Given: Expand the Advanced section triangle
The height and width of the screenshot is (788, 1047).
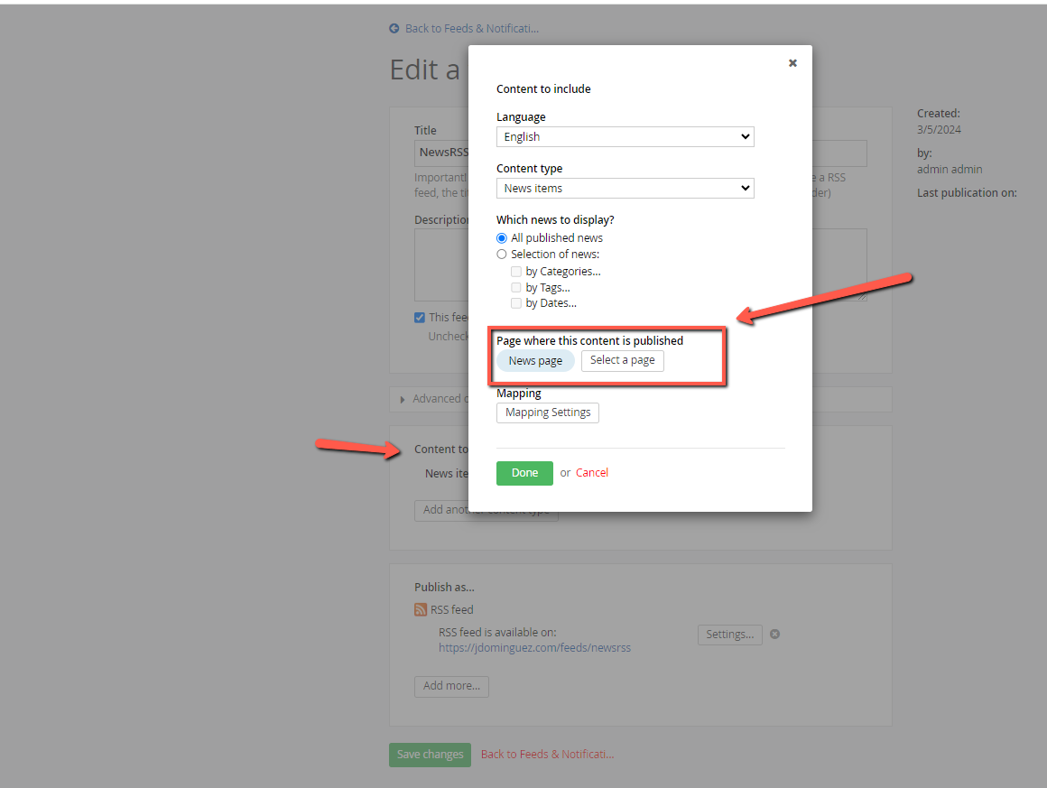Looking at the screenshot, I should (x=402, y=399).
